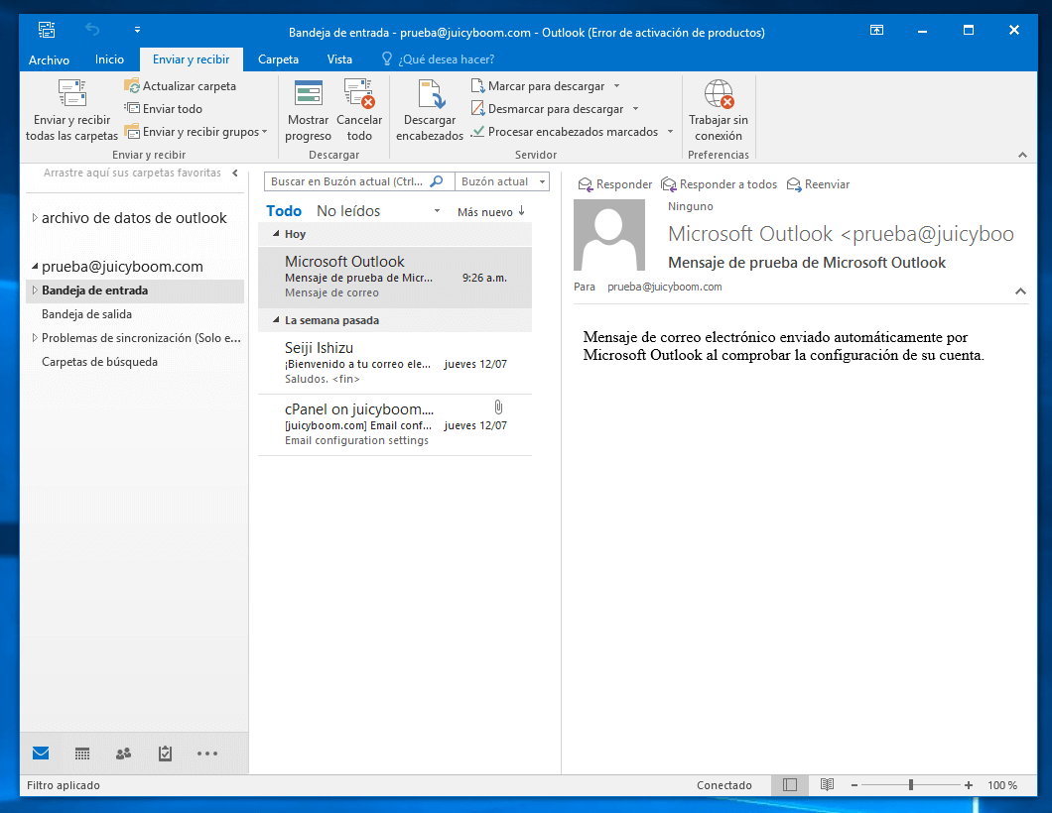1052x813 pixels.
Task: Open the Tasks view icon
Action: point(166,754)
